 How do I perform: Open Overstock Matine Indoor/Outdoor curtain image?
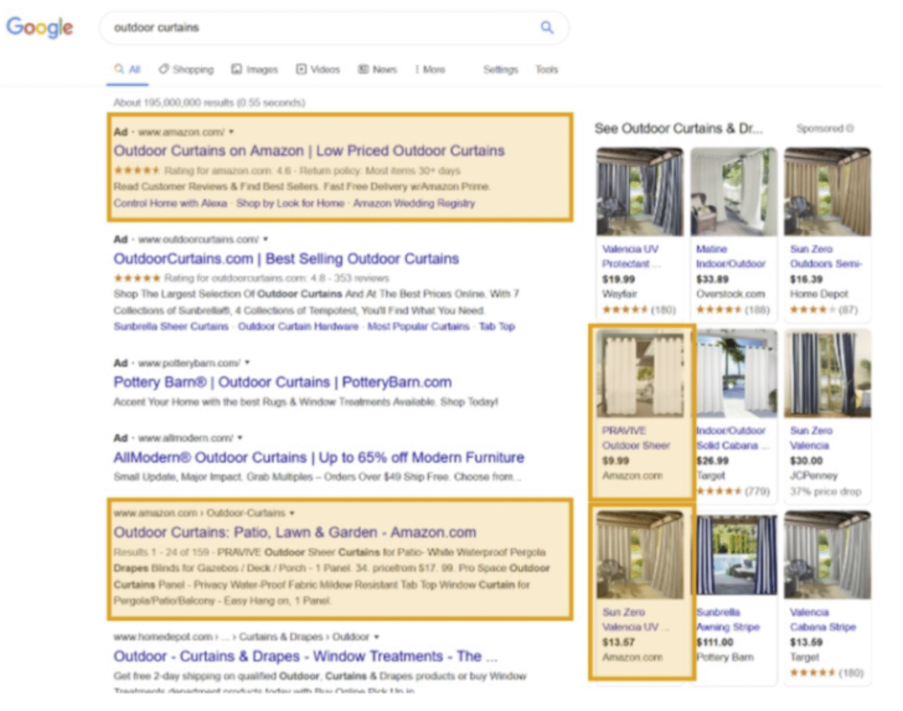point(734,192)
